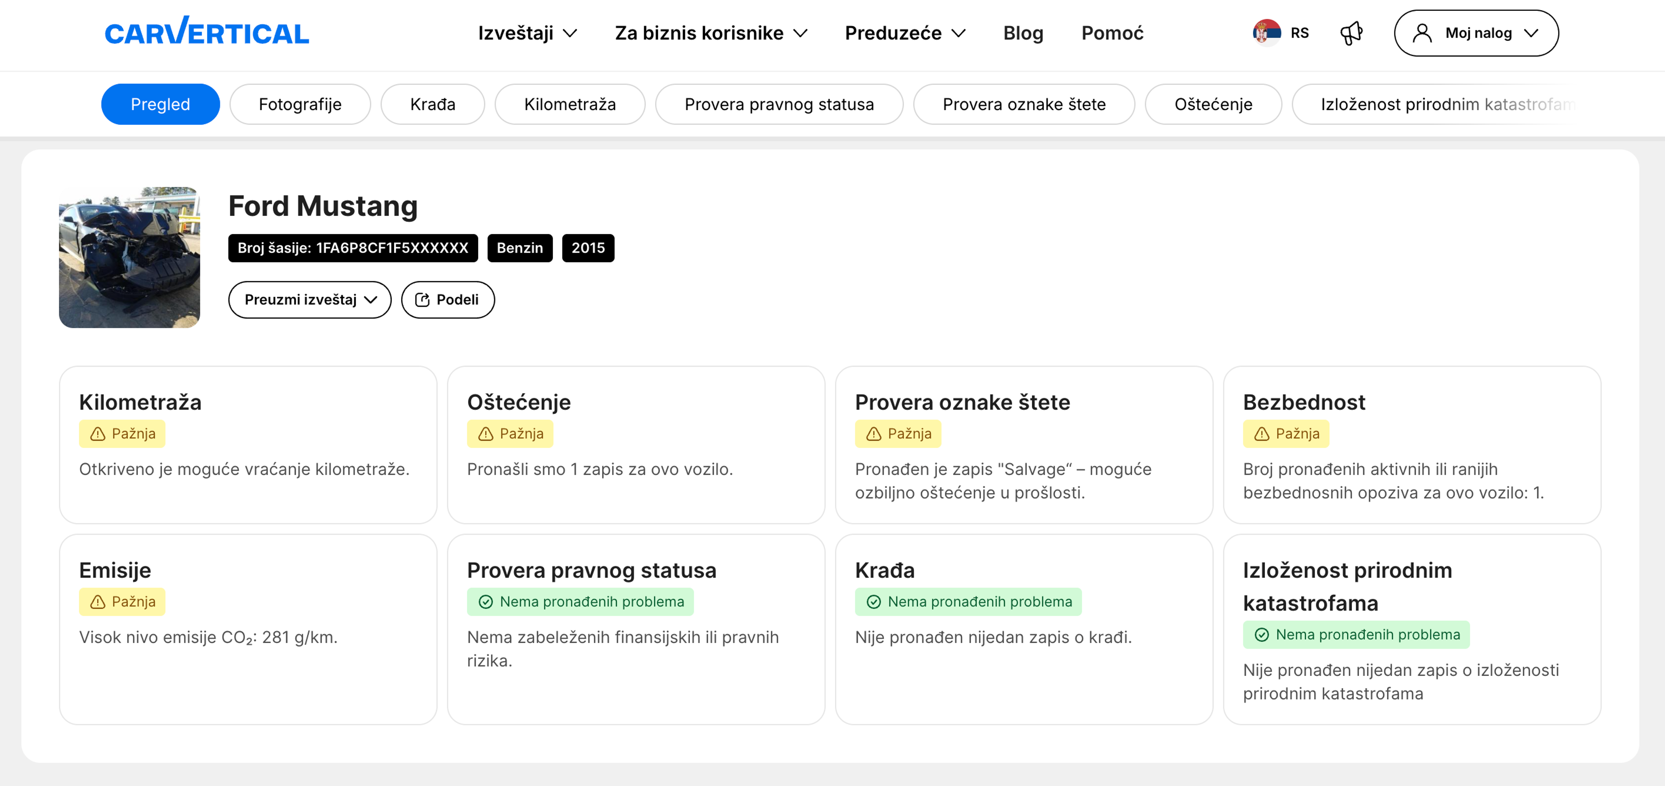1665x786 pixels.
Task: Click the warning icon under Bezbednost card
Action: [1261, 434]
